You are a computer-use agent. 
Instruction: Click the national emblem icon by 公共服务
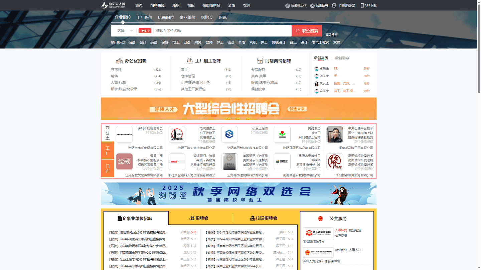(320, 219)
